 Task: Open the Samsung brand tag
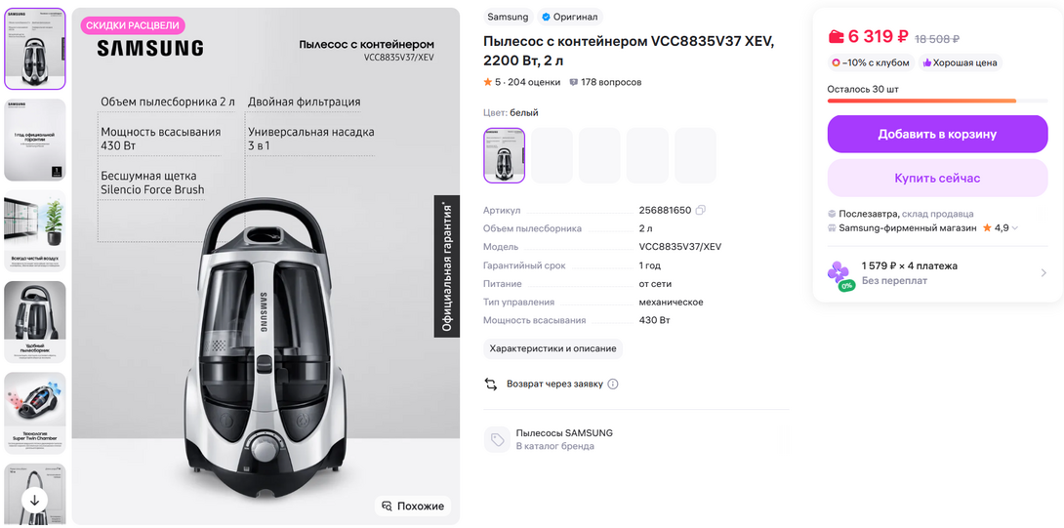click(509, 17)
